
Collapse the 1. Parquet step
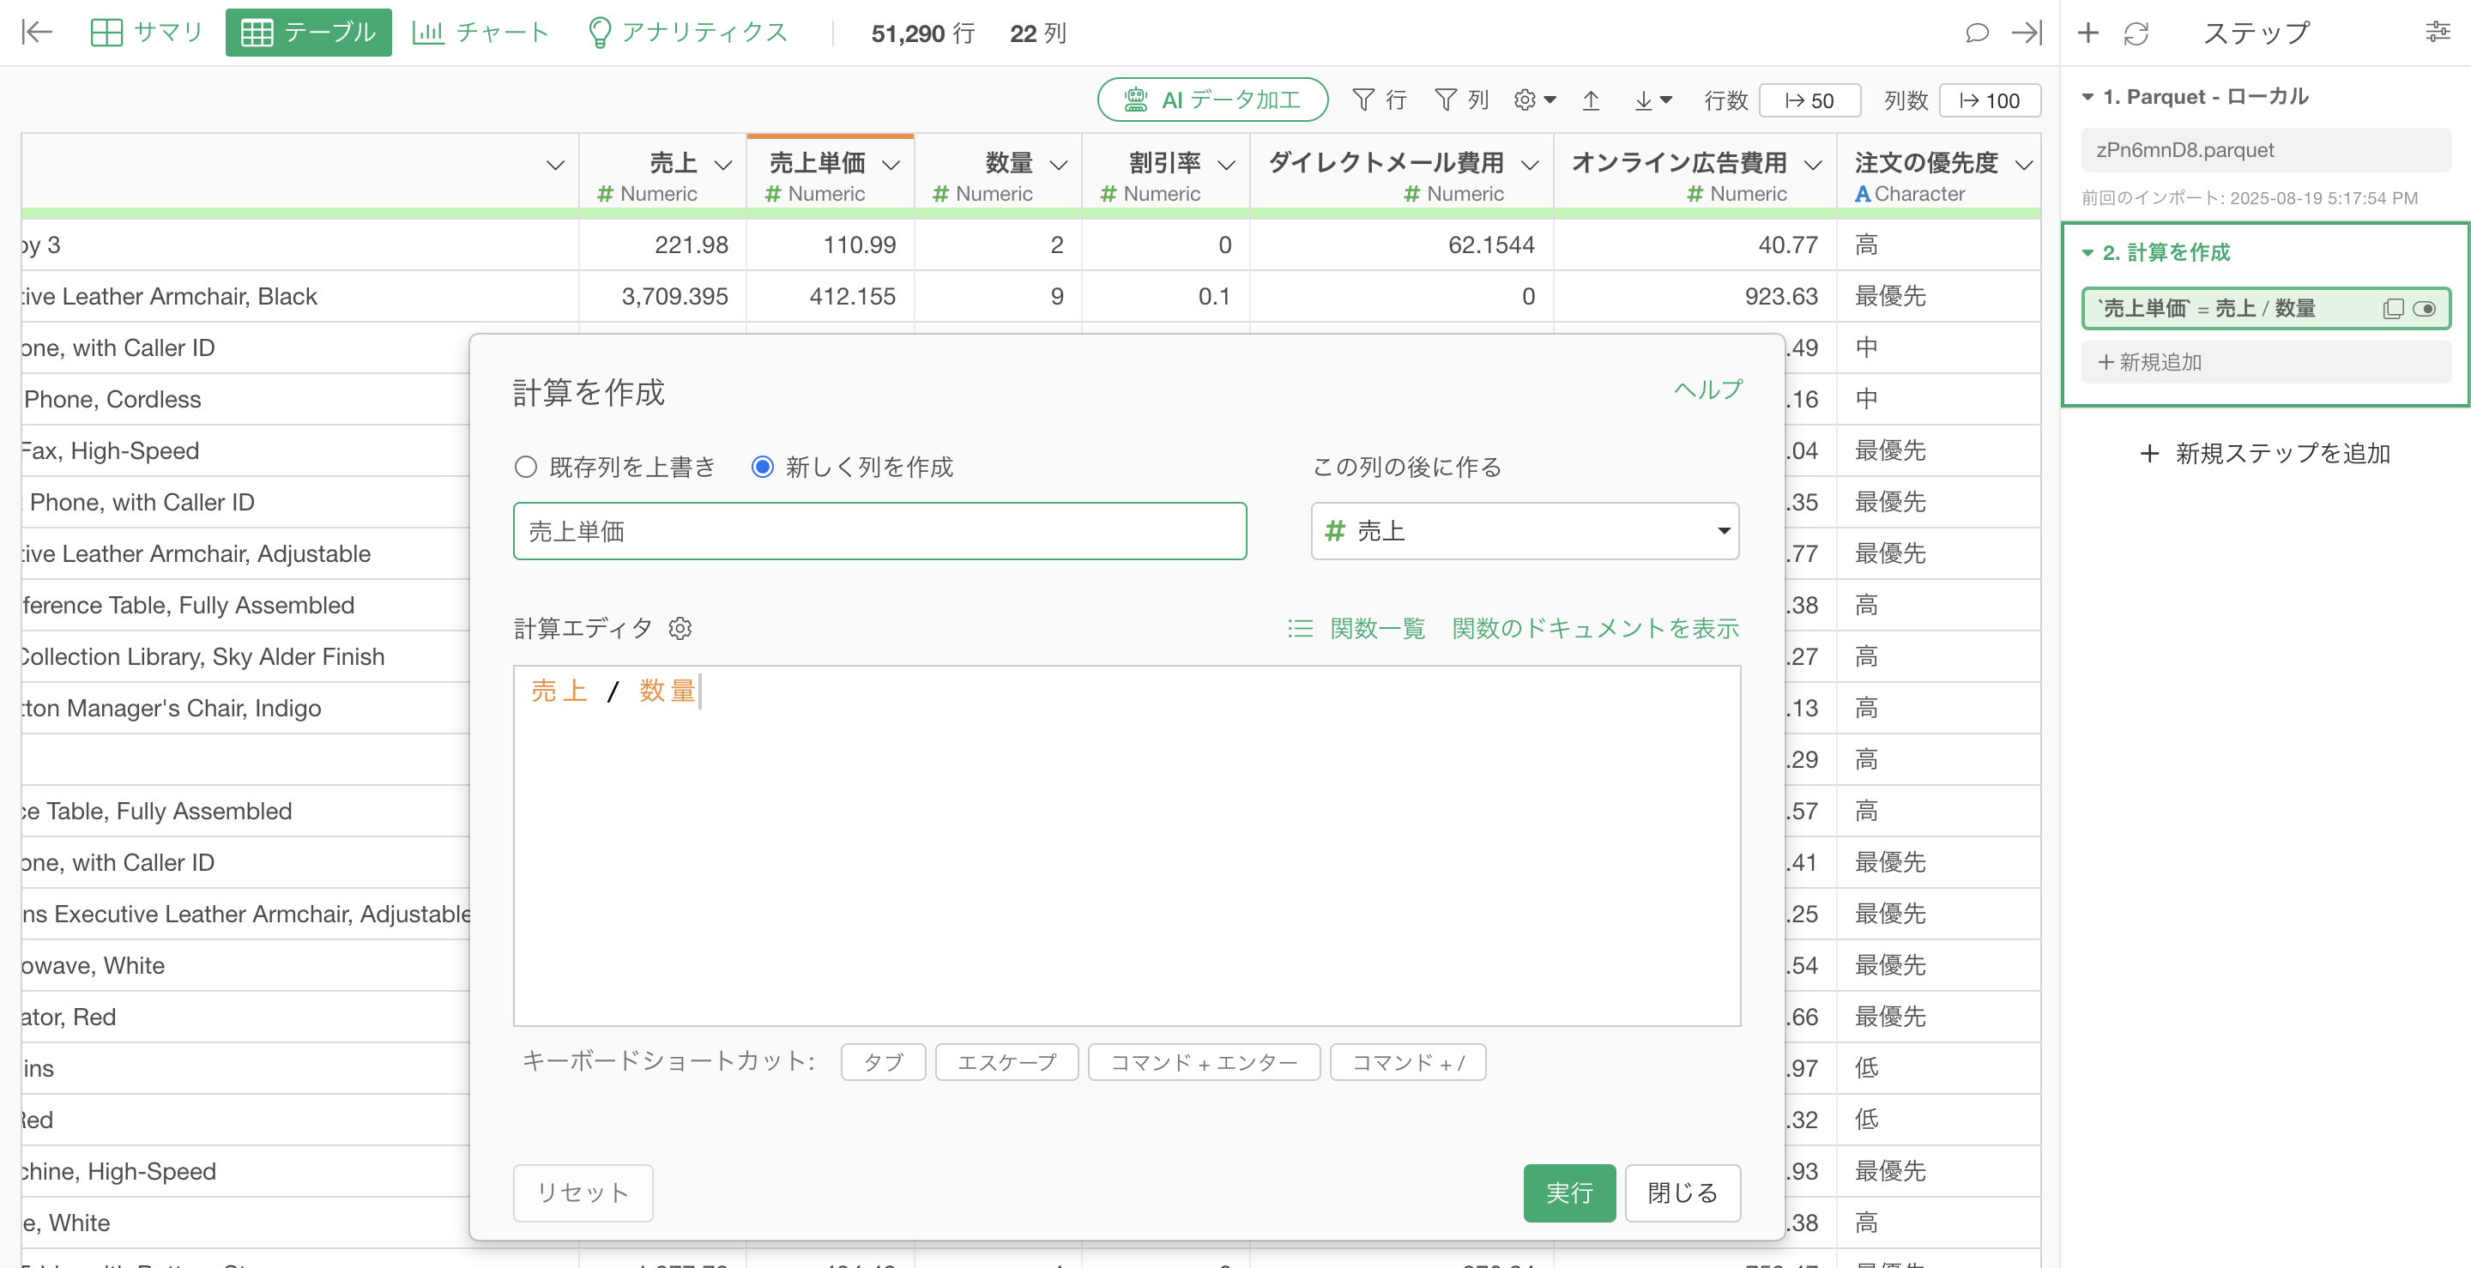2087,97
